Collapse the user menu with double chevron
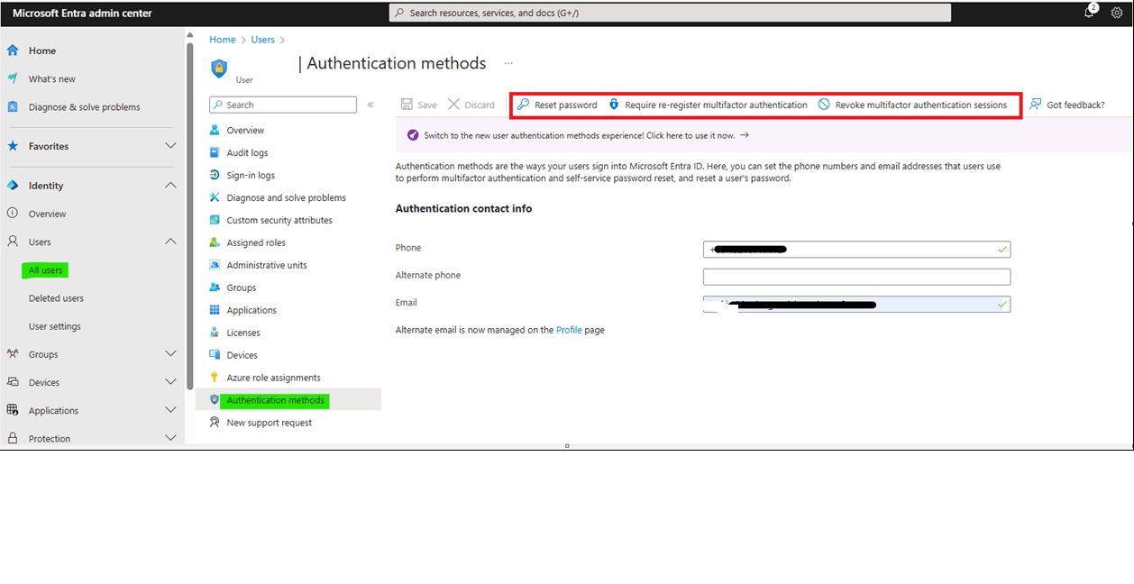Image resolution: width=1134 pixels, height=584 pixels. coord(370,105)
